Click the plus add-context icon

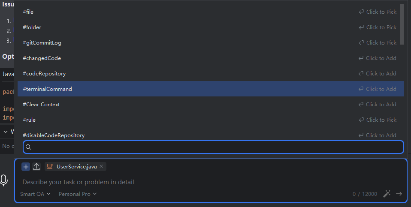click(26, 167)
